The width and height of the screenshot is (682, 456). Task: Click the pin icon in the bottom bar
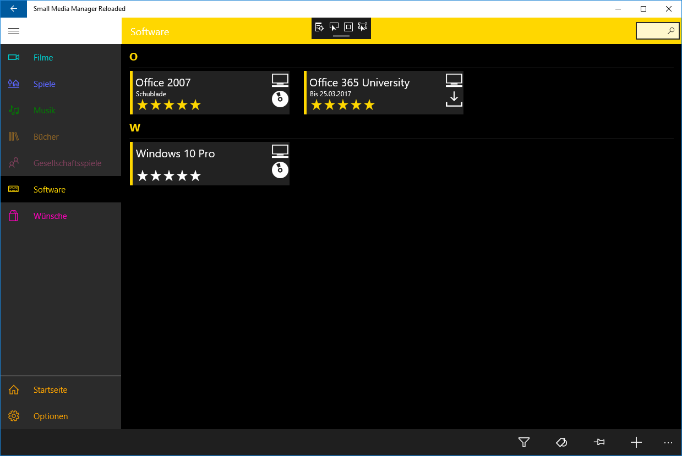(599, 442)
